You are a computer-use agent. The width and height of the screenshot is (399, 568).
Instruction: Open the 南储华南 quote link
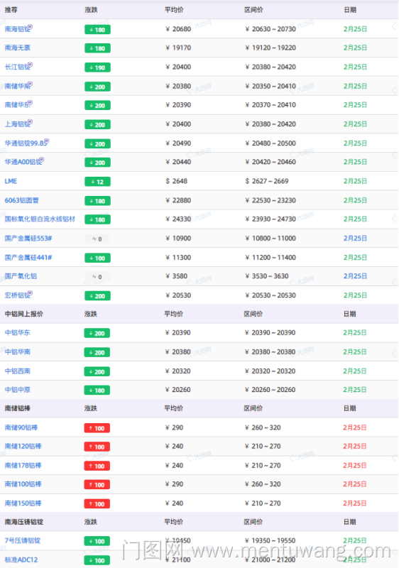[x=17, y=86]
